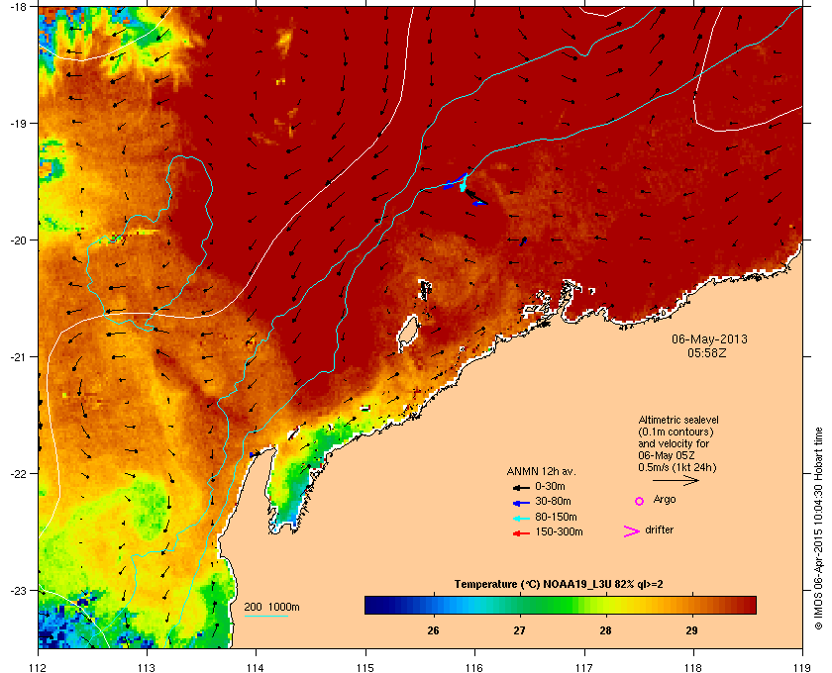Click the temperature color bar at 28
832x673 pixels.
[605, 605]
